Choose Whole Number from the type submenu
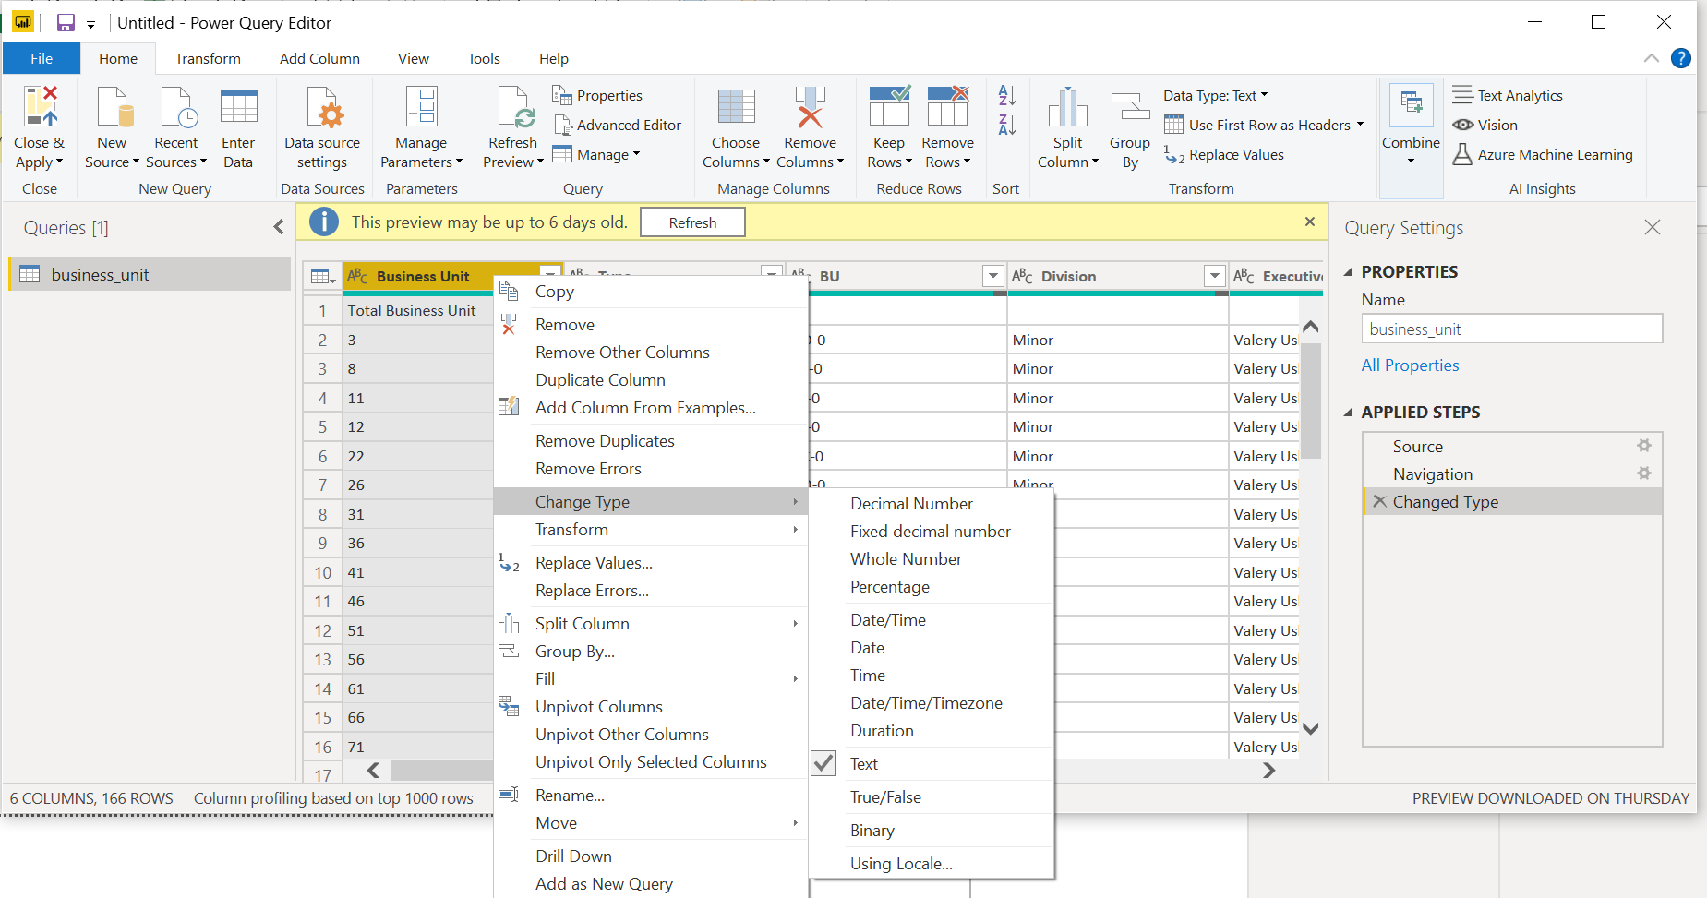The width and height of the screenshot is (1707, 898). coord(906,559)
